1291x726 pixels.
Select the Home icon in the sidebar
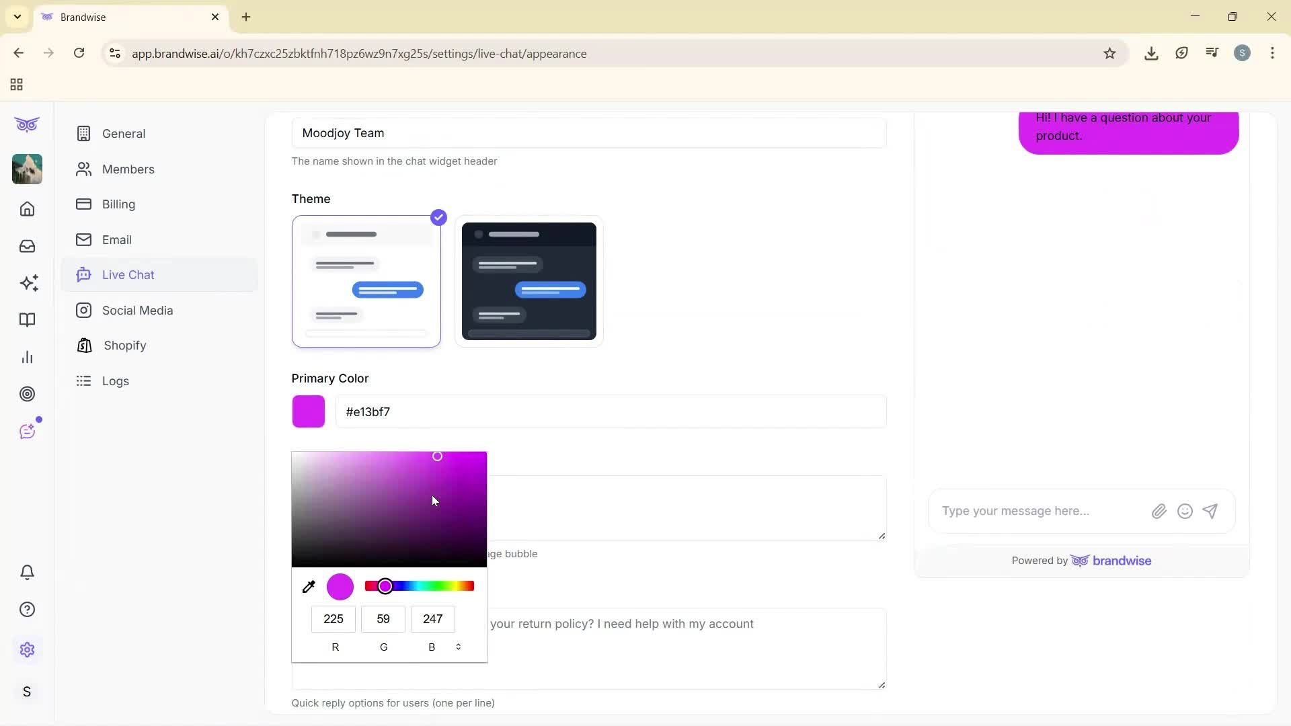click(x=27, y=209)
